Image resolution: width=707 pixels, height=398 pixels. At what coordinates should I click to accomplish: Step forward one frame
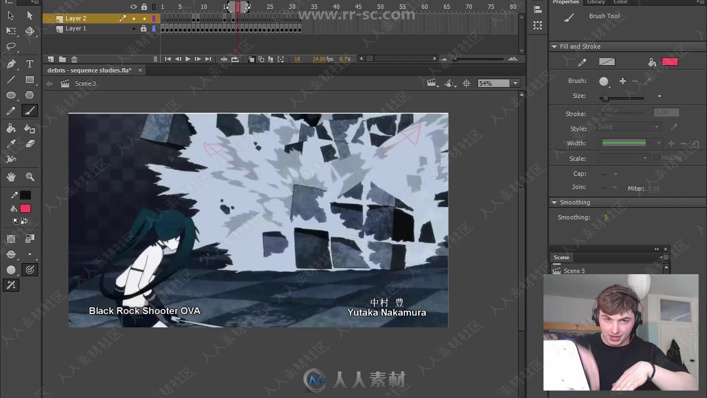[198, 59]
